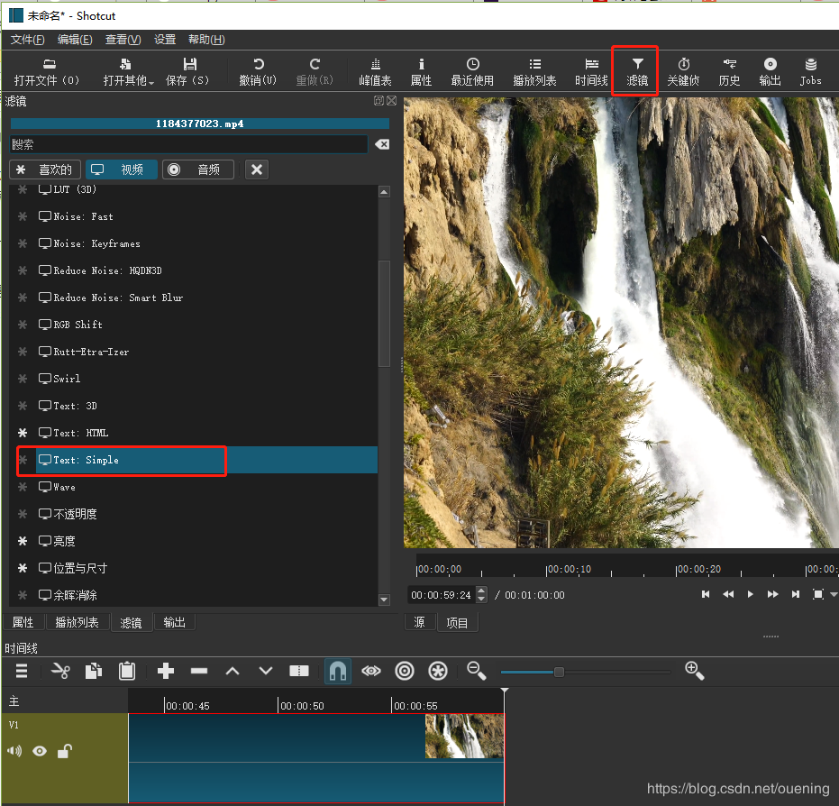Switch to the 播放列表 bottom tab
The width and height of the screenshot is (839, 806).
pyautogui.click(x=77, y=622)
